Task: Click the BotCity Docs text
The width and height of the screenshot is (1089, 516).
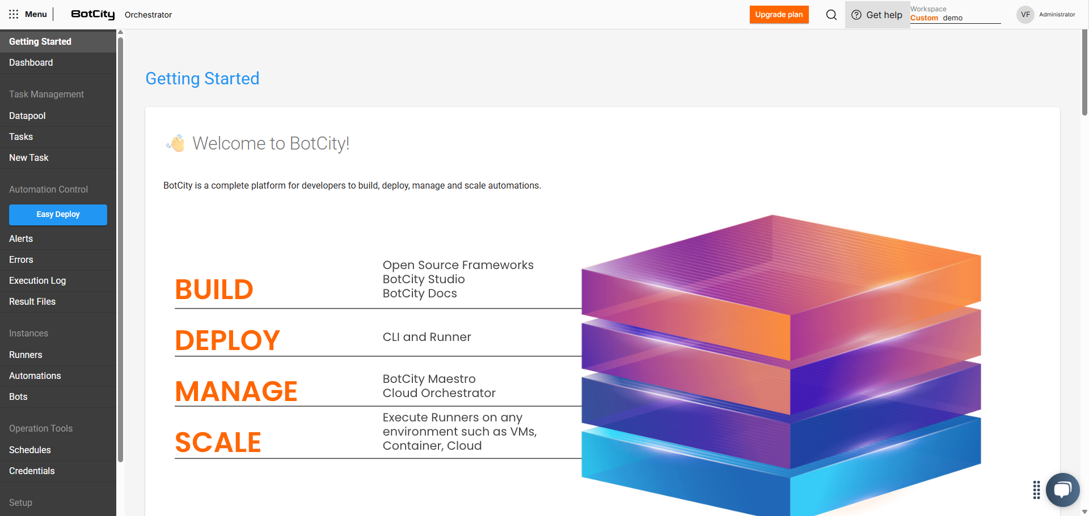Action: pyautogui.click(x=420, y=293)
